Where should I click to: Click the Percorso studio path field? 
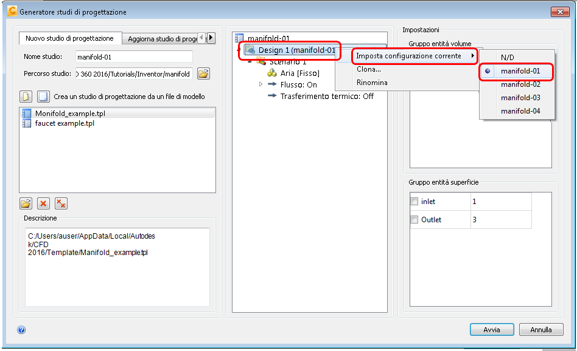coord(134,74)
